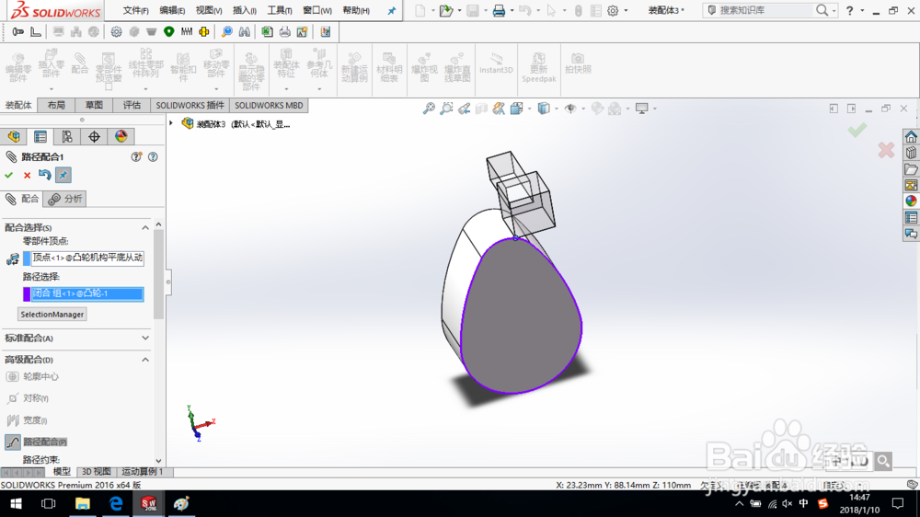Confirm the path mate with green checkmark
The width and height of the screenshot is (920, 517).
pyautogui.click(x=9, y=175)
